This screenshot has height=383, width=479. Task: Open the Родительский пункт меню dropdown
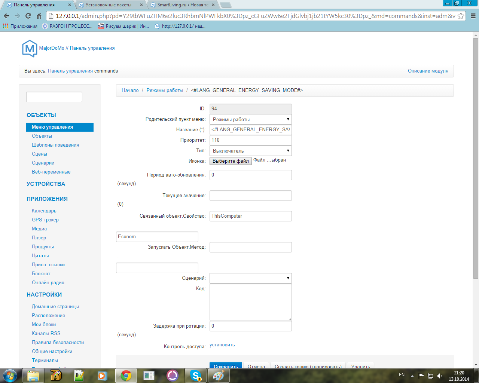coord(250,119)
